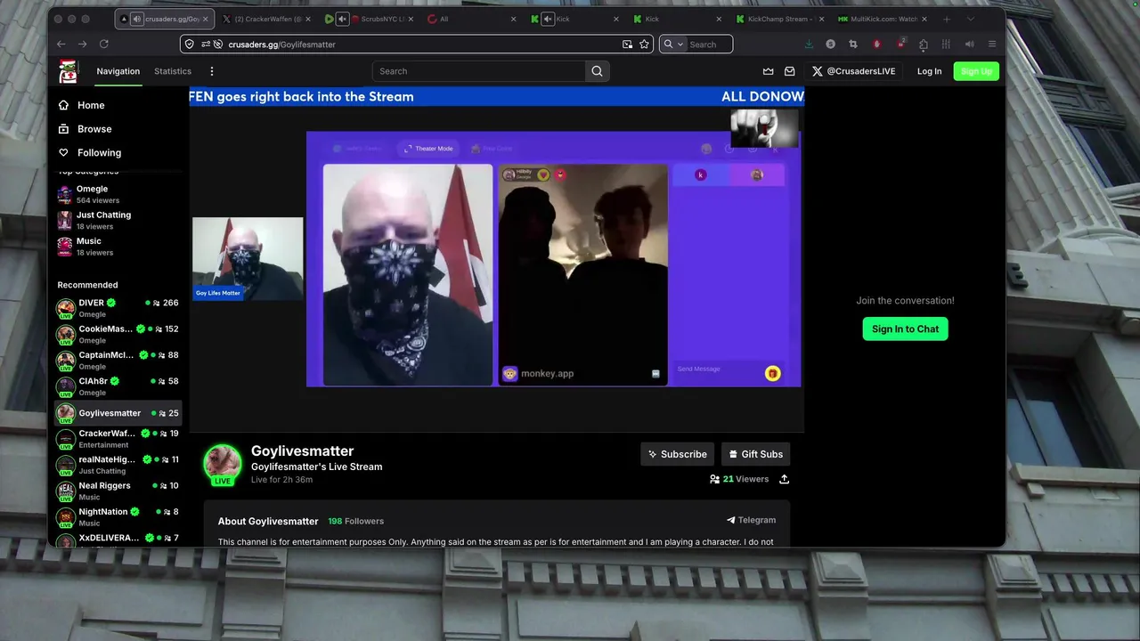1140x641 pixels.
Task: Click the picture-in-picture icon in address bar
Action: 627,44
